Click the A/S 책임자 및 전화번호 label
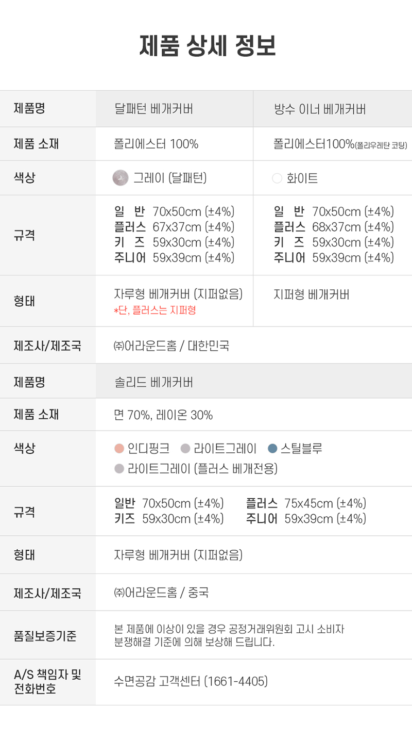The image size is (412, 739). point(47,682)
